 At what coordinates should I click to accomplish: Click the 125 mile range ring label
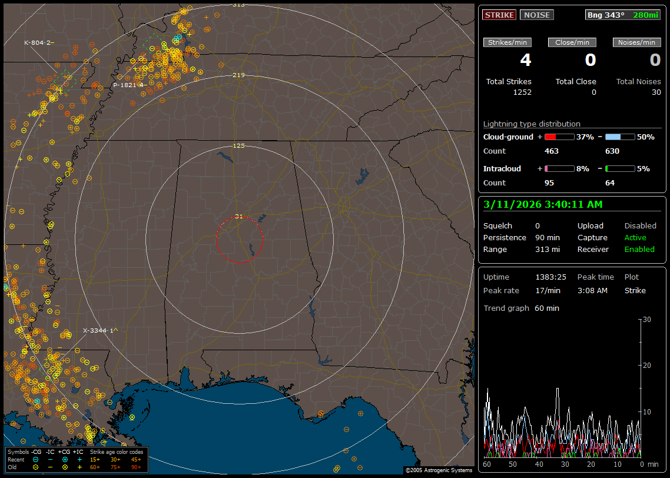coord(238,145)
